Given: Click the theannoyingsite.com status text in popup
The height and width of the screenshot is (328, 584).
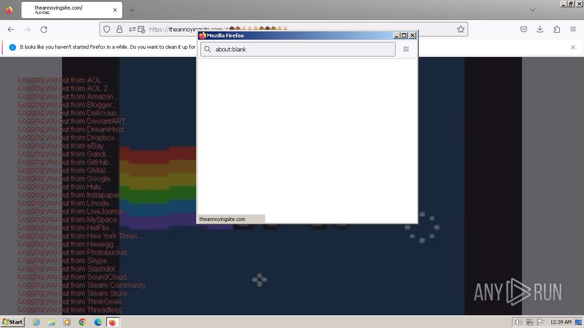Looking at the screenshot, I should click(222, 219).
